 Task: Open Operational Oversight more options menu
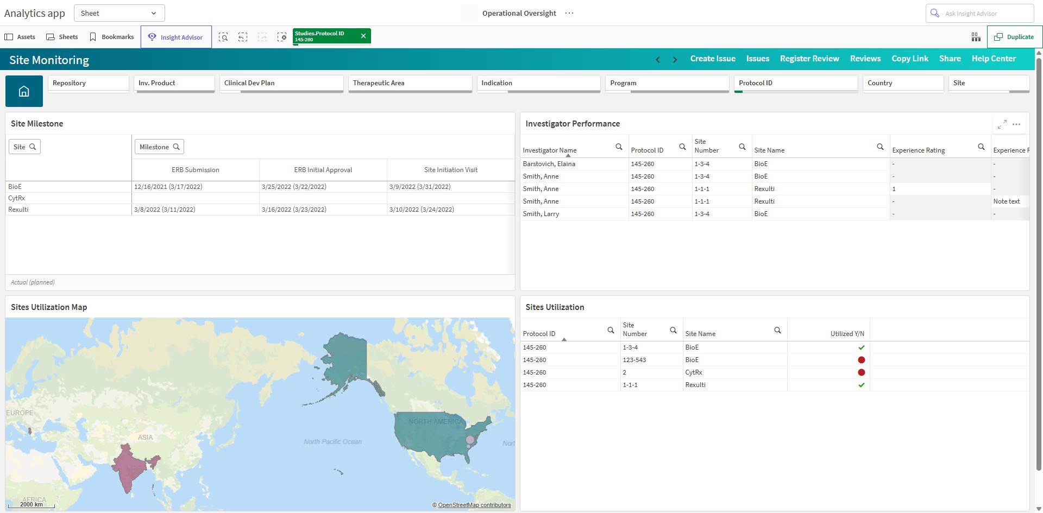pos(569,13)
